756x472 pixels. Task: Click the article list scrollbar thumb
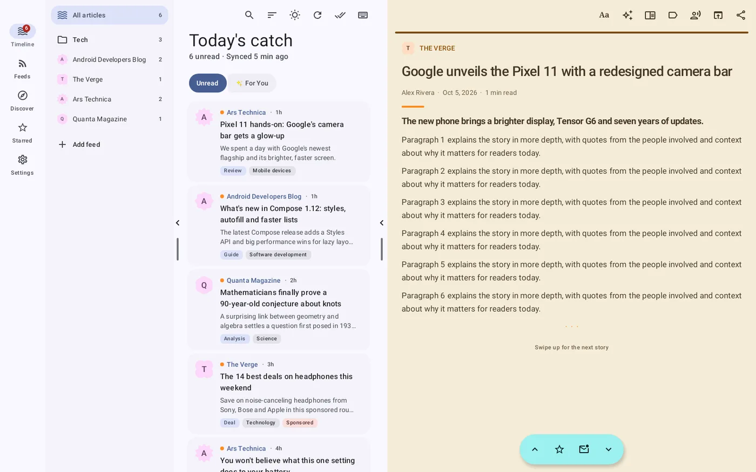382,249
